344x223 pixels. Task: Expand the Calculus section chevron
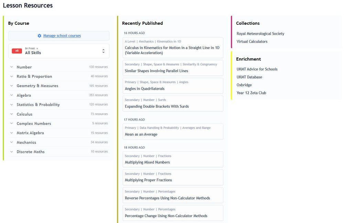click(x=12, y=114)
